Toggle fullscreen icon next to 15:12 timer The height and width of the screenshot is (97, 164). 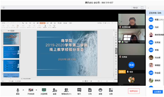[142, 8]
